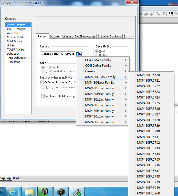This screenshot has height=196, width=178.
Task: Expand CC430x6xx Family submenu
Action: pos(102,66)
